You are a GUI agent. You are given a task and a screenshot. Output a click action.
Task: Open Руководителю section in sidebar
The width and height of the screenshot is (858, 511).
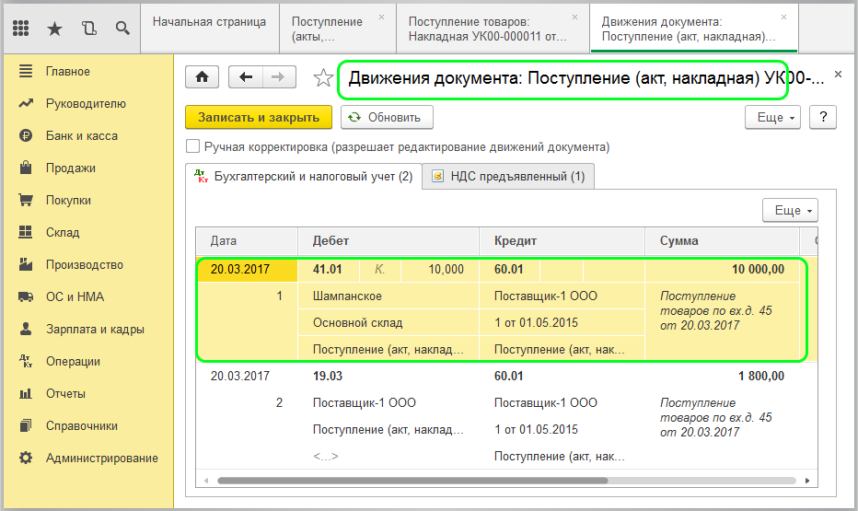[86, 104]
